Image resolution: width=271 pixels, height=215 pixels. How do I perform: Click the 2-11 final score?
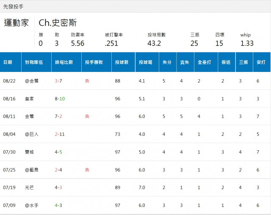pyautogui.click(x=60, y=134)
